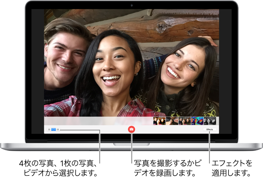Select the single photo mode
Viewport: 263px width, 178px height.
pos(53,129)
